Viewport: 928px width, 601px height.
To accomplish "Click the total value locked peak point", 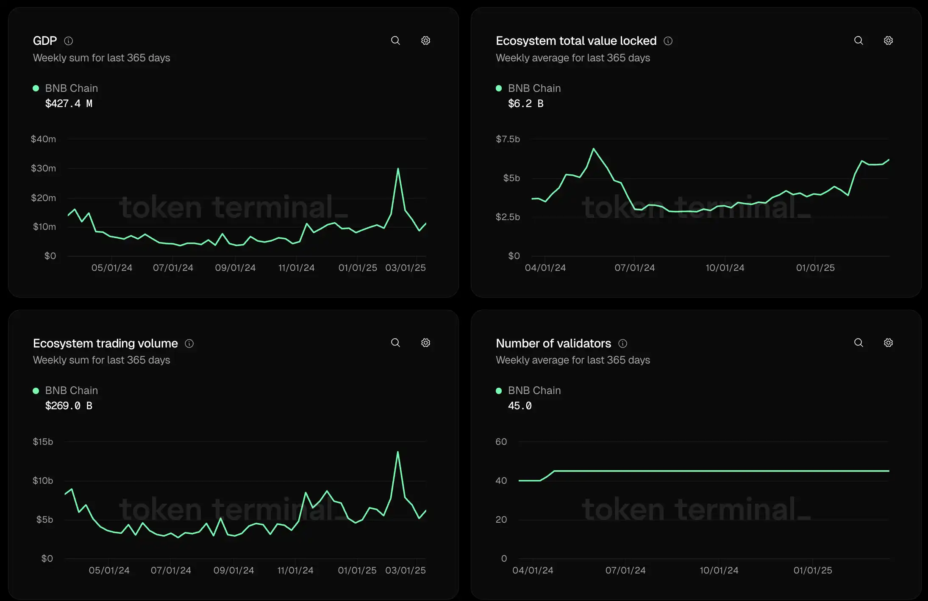I will pos(593,149).
